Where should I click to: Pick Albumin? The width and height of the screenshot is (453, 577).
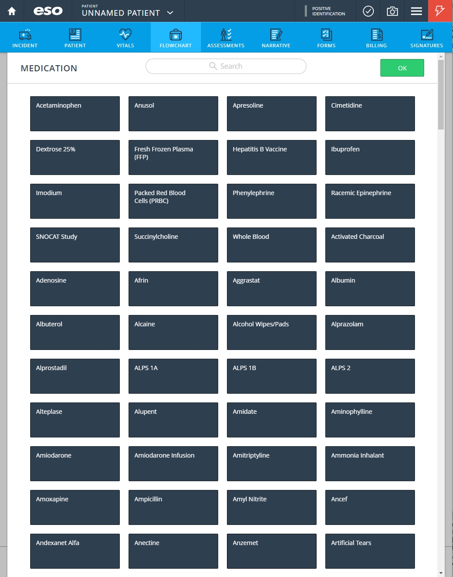point(370,289)
